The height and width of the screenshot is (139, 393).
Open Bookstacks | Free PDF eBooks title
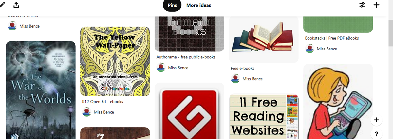pos(332,38)
